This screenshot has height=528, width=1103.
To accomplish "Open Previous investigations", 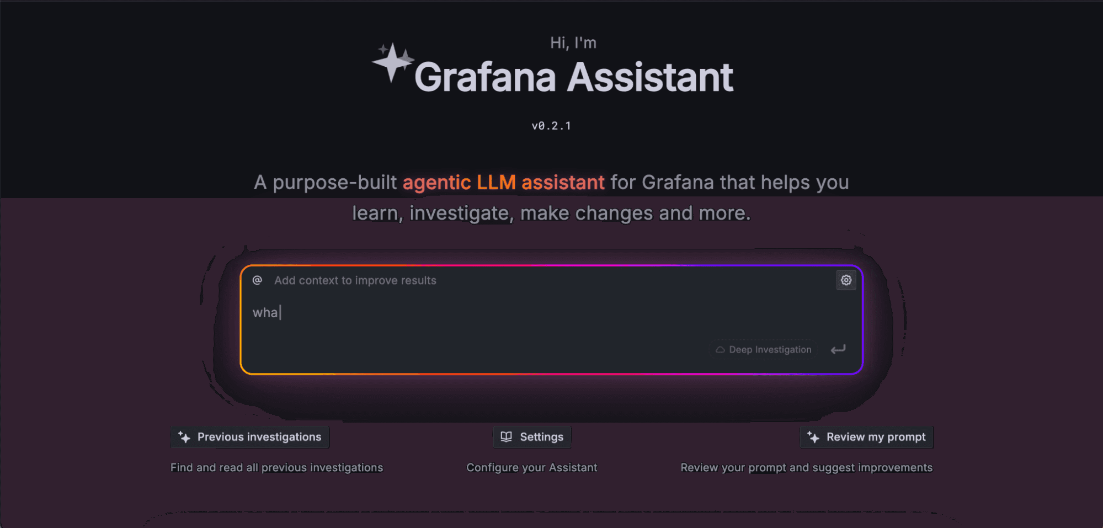I will tap(249, 436).
